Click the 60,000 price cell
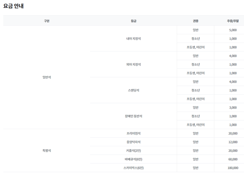 point(233,159)
